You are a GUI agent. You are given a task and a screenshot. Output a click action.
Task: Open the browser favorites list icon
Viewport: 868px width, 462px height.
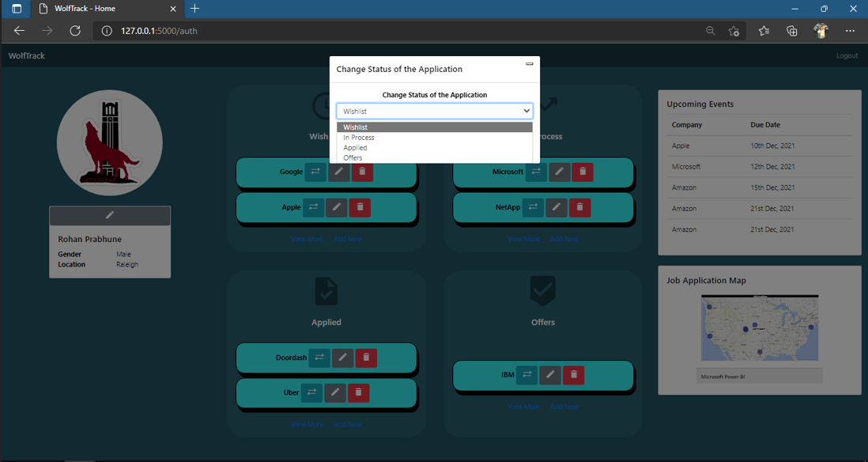[764, 31]
